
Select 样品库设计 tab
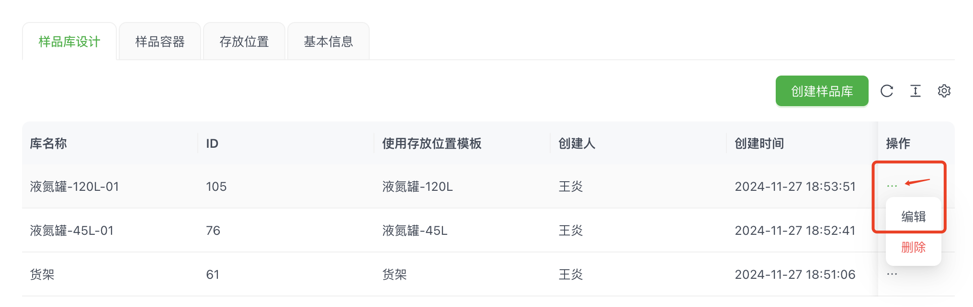69,42
